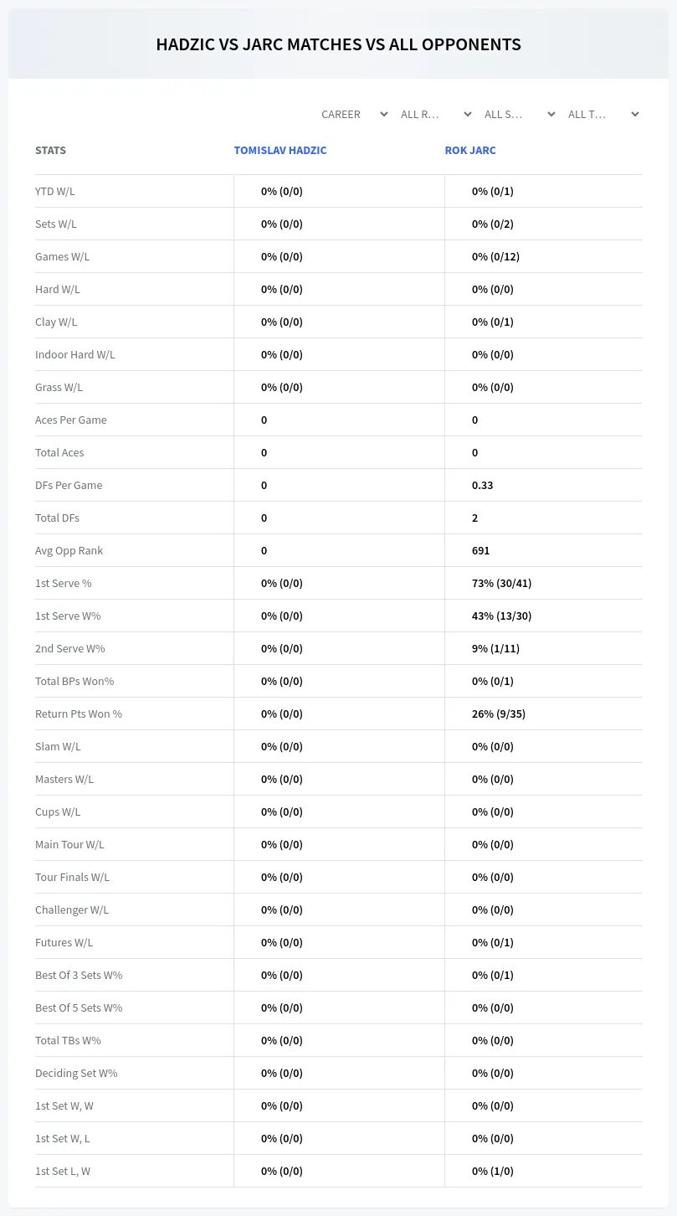Click Jarc's Return Pts Won value 26% (9/35)
This screenshot has height=1216, width=677.
tap(499, 714)
